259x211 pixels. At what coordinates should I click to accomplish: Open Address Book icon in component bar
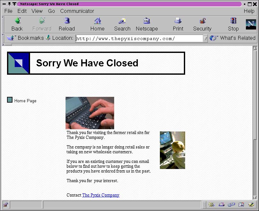[x=241, y=205]
